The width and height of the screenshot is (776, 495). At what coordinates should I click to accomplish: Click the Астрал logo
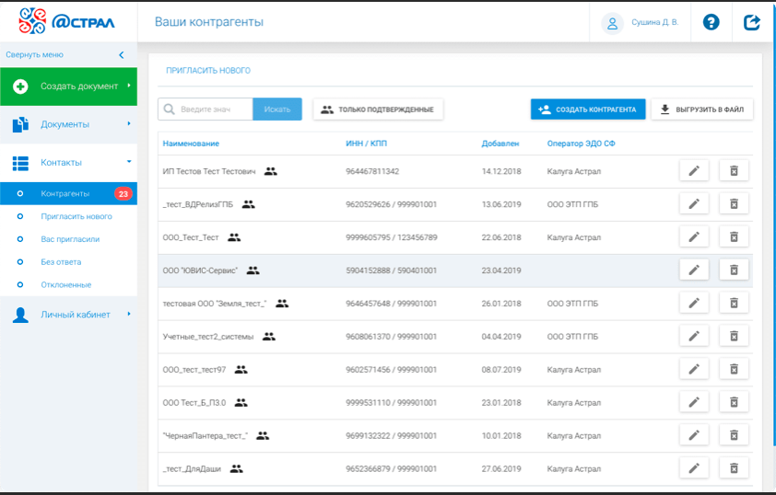(x=67, y=22)
